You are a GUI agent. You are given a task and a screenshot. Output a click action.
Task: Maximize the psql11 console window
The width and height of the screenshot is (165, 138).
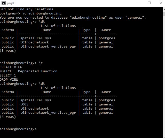pyautogui.click(x=149, y=3)
